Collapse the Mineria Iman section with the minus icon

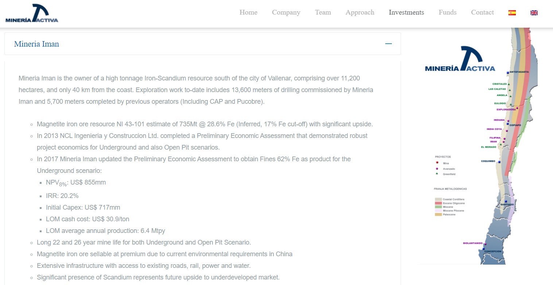tap(389, 44)
